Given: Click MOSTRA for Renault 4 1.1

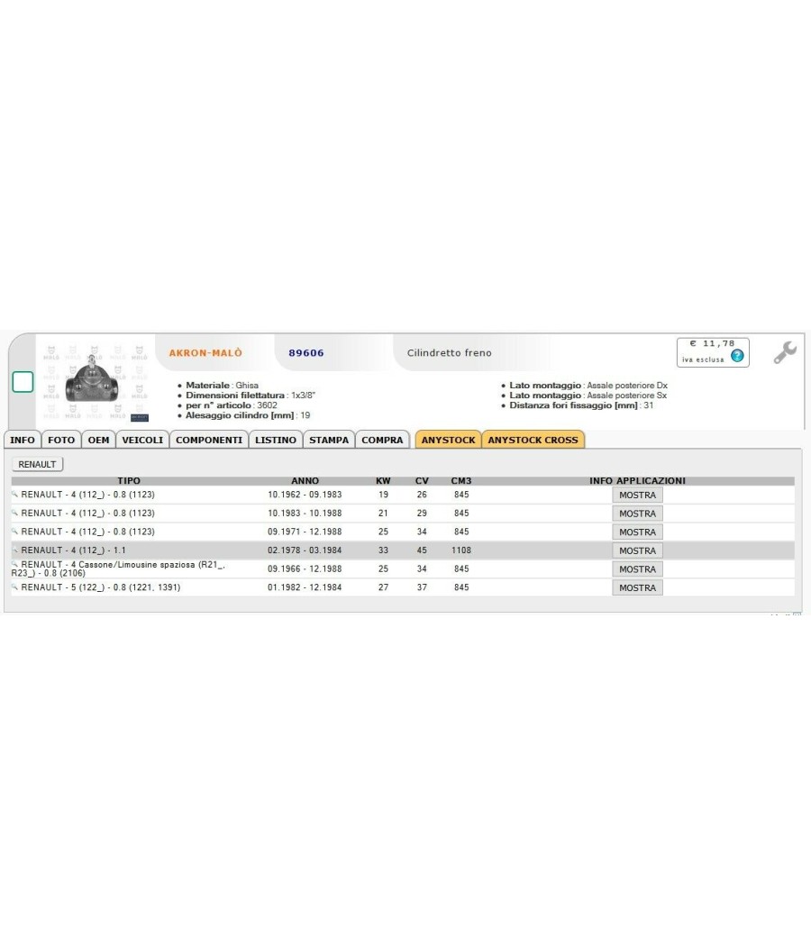Looking at the screenshot, I should (x=637, y=550).
